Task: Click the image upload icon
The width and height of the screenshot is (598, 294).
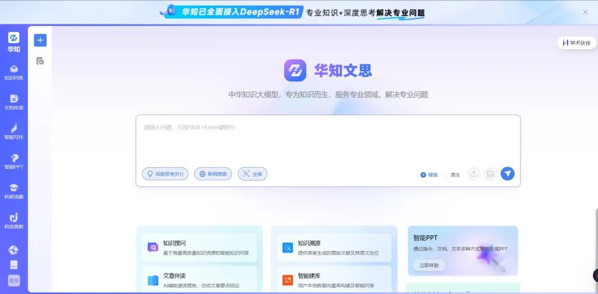Action: (x=490, y=174)
